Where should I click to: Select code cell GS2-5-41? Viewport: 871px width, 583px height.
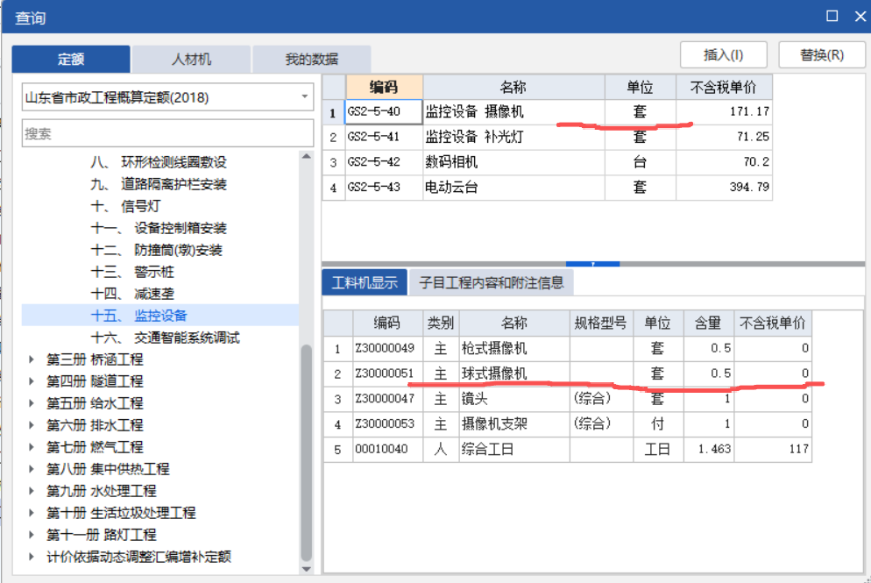pos(383,137)
